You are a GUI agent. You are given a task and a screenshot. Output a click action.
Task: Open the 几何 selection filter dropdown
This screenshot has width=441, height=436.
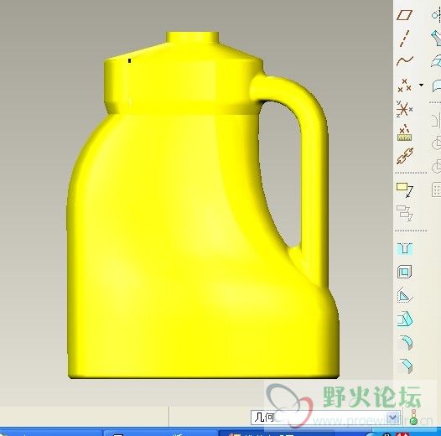(325, 418)
